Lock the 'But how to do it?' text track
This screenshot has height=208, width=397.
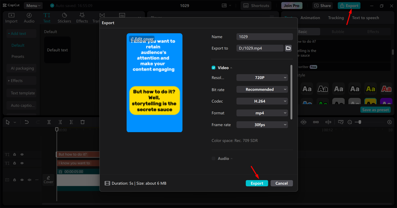coord(15,154)
